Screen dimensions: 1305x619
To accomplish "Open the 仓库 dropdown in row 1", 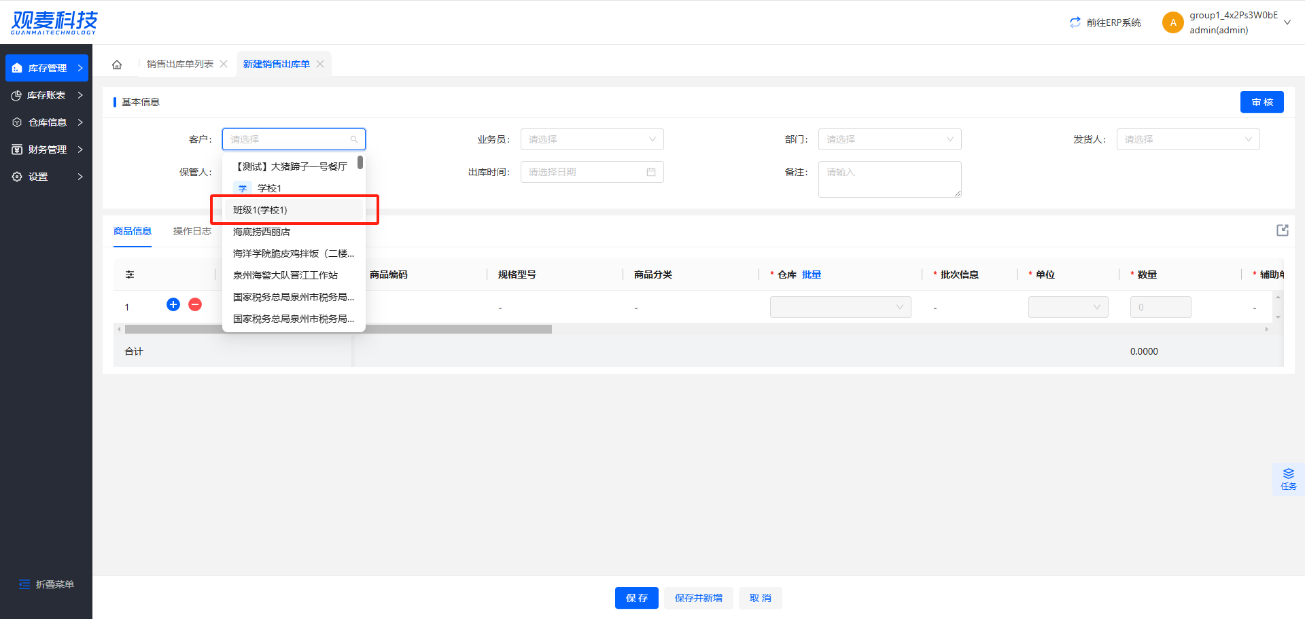I will coord(841,307).
